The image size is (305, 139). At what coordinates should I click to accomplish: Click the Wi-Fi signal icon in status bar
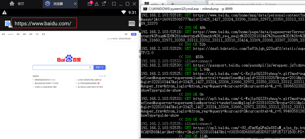[x=123, y=13]
